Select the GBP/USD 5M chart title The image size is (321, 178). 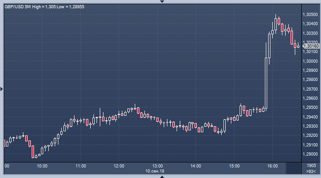(x=17, y=7)
